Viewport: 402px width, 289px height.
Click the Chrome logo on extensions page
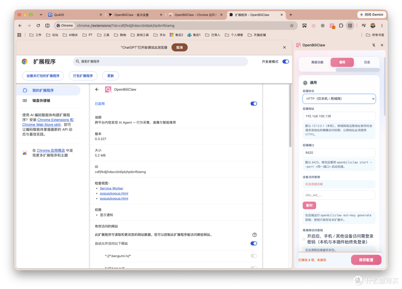point(25,61)
